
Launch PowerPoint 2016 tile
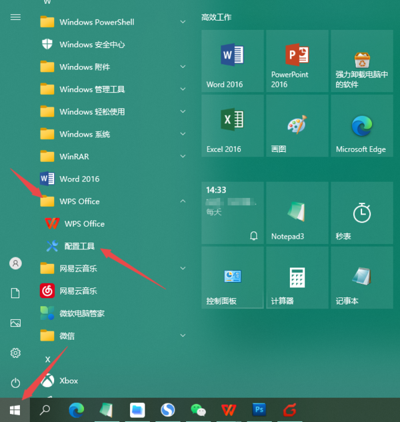click(x=297, y=61)
